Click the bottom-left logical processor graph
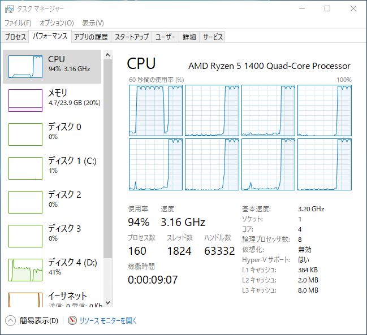 [156, 164]
